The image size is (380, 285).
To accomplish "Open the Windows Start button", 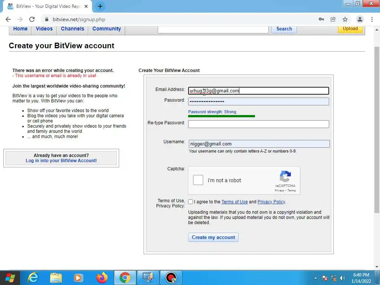I will click(10, 278).
